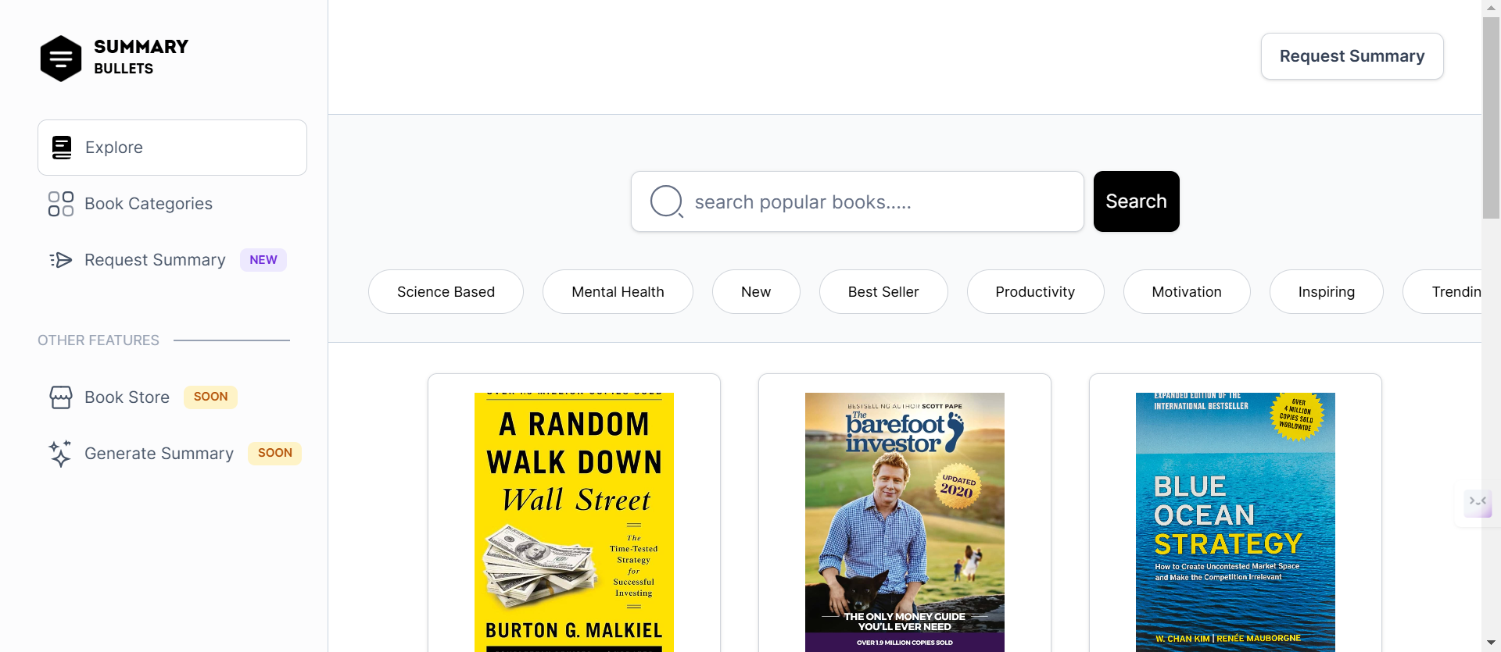
Task: Click the Generate Summary sparkle icon
Action: pos(61,454)
